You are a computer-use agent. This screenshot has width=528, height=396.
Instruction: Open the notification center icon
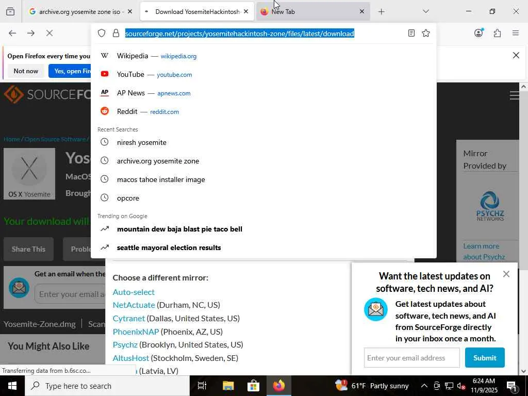(511, 386)
